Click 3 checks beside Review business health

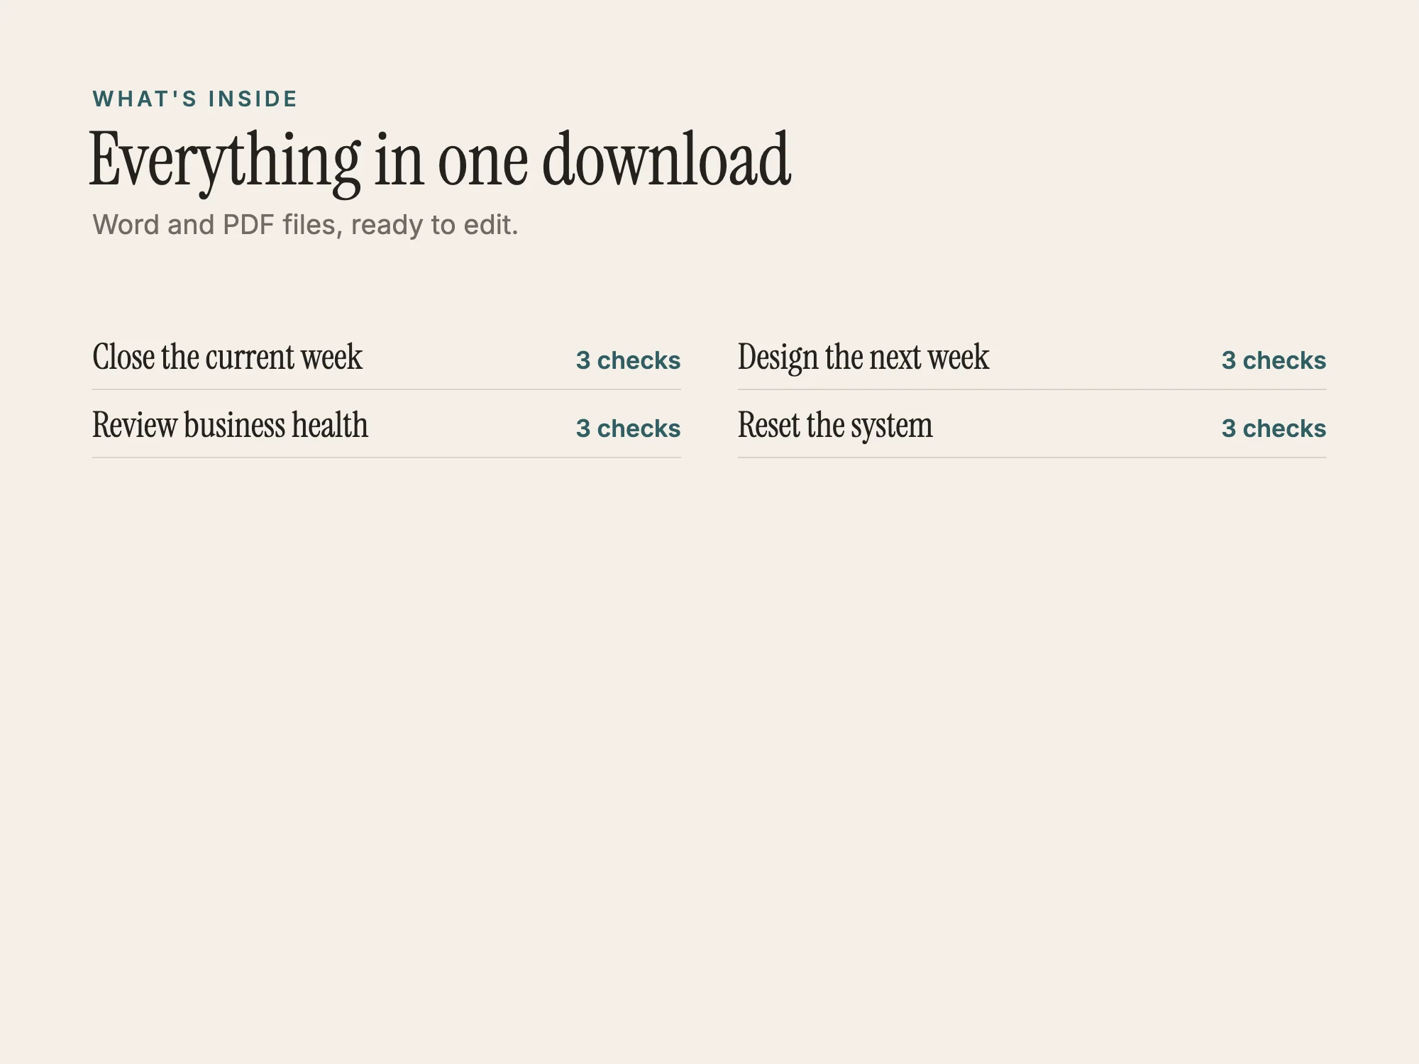[628, 428]
